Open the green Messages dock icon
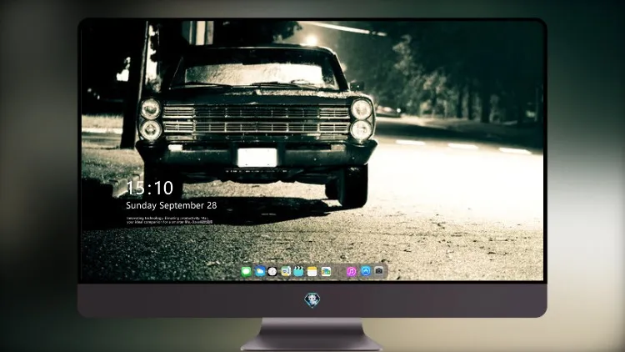This screenshot has width=625, height=352. click(247, 272)
